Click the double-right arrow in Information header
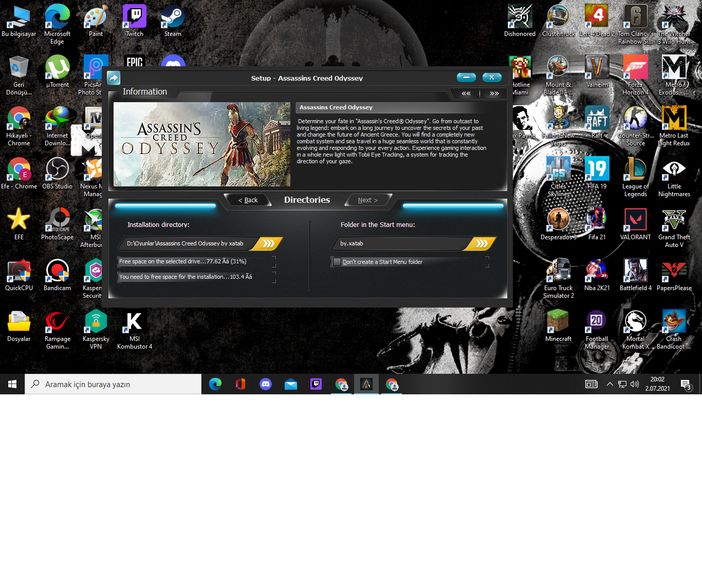The width and height of the screenshot is (702, 573). [494, 93]
